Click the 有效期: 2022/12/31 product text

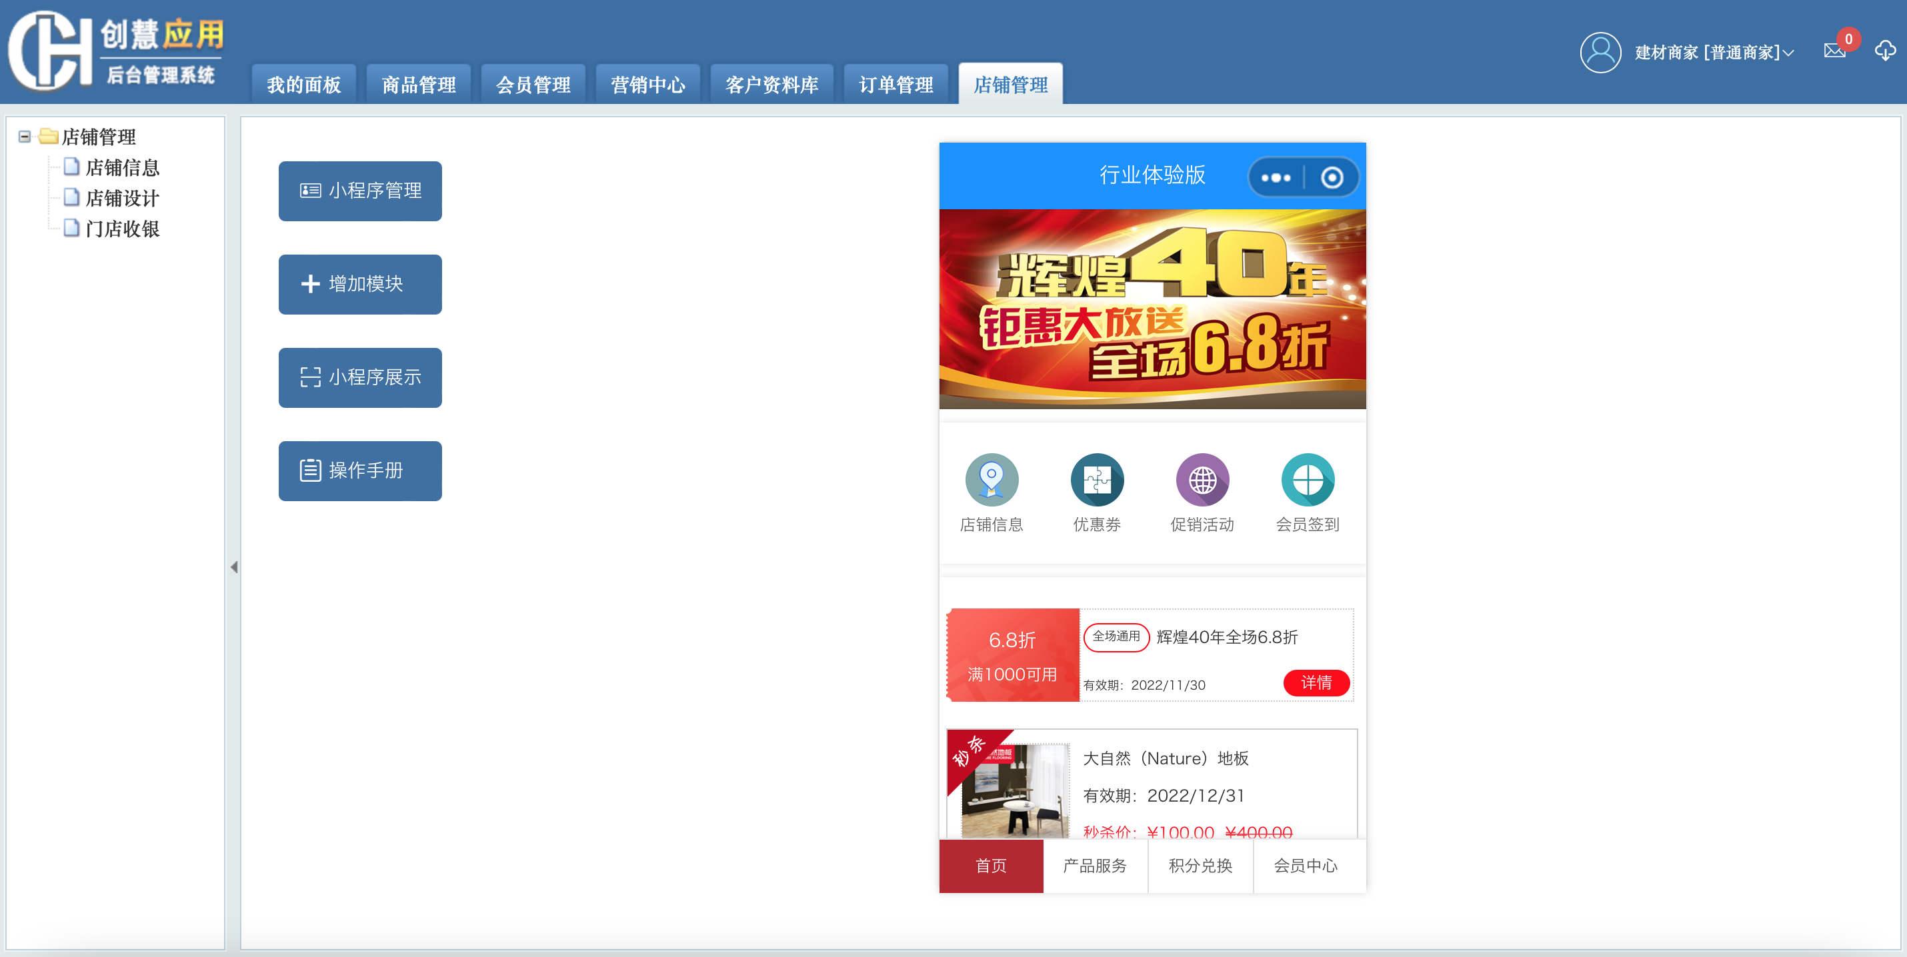pos(1164,796)
